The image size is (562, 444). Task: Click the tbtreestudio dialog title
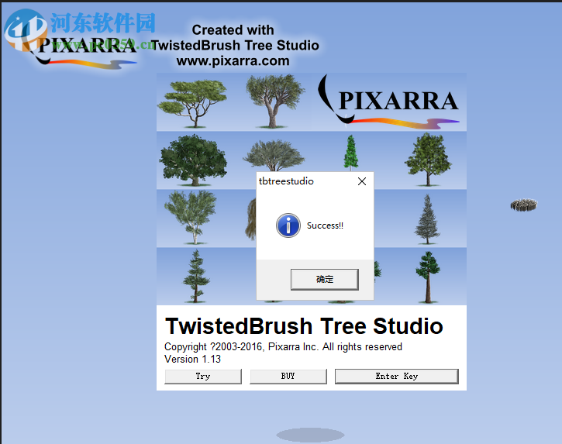click(x=286, y=181)
